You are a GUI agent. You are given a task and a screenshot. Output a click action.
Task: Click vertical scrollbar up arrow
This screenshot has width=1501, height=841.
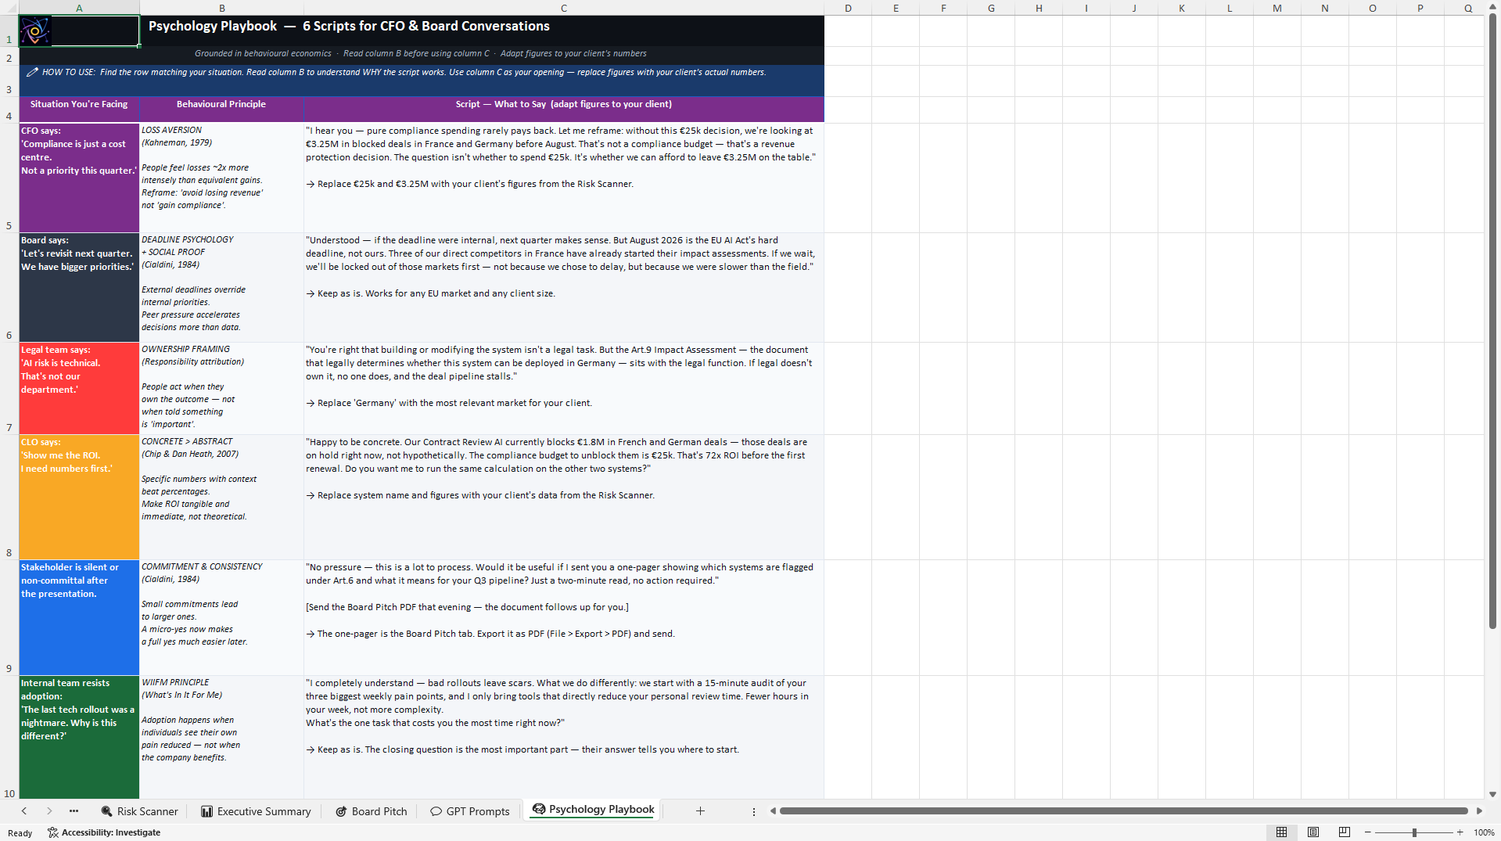tap(1492, 8)
